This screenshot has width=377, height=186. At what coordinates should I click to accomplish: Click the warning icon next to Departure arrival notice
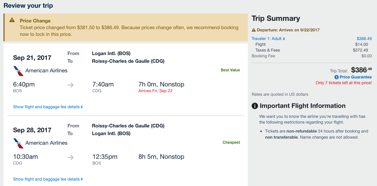[254, 30]
